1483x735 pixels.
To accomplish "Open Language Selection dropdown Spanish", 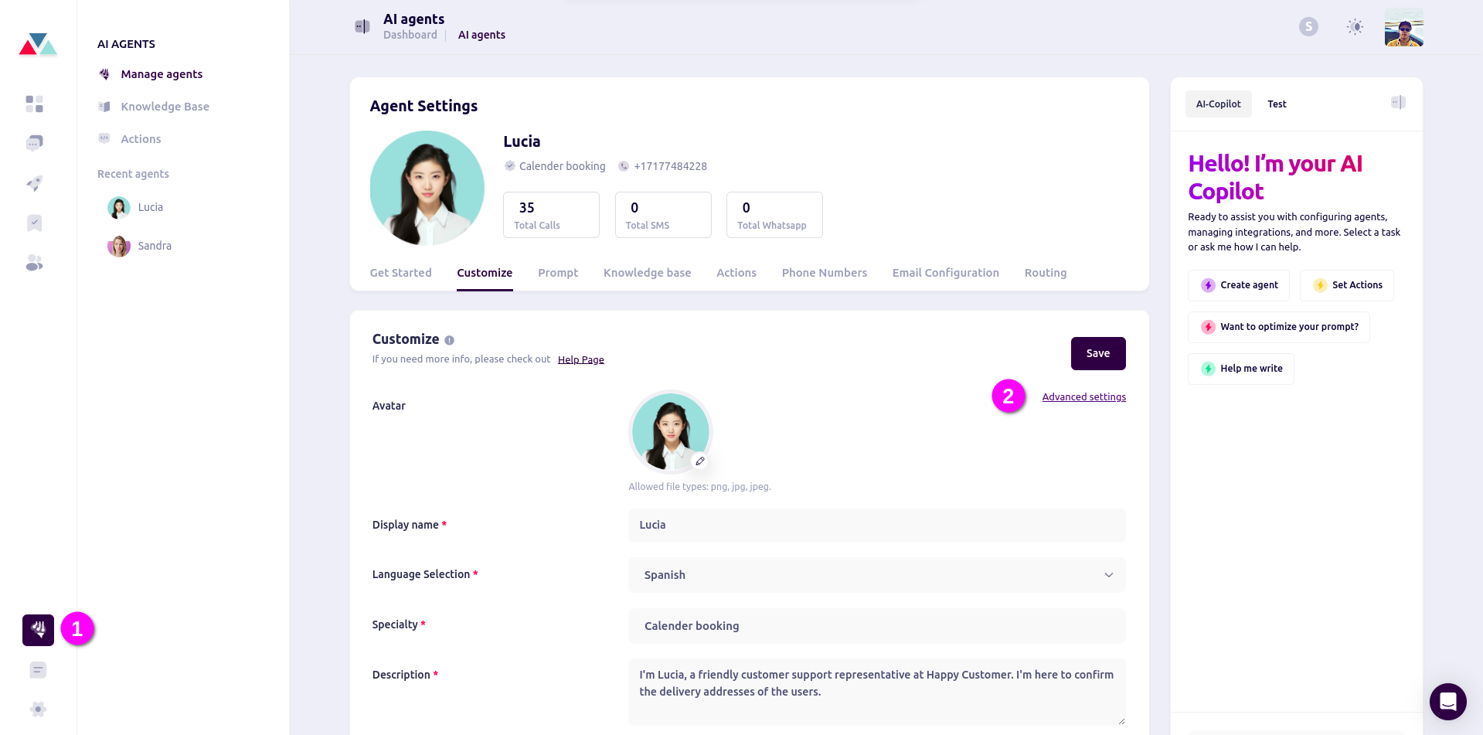I will pyautogui.click(x=876, y=575).
